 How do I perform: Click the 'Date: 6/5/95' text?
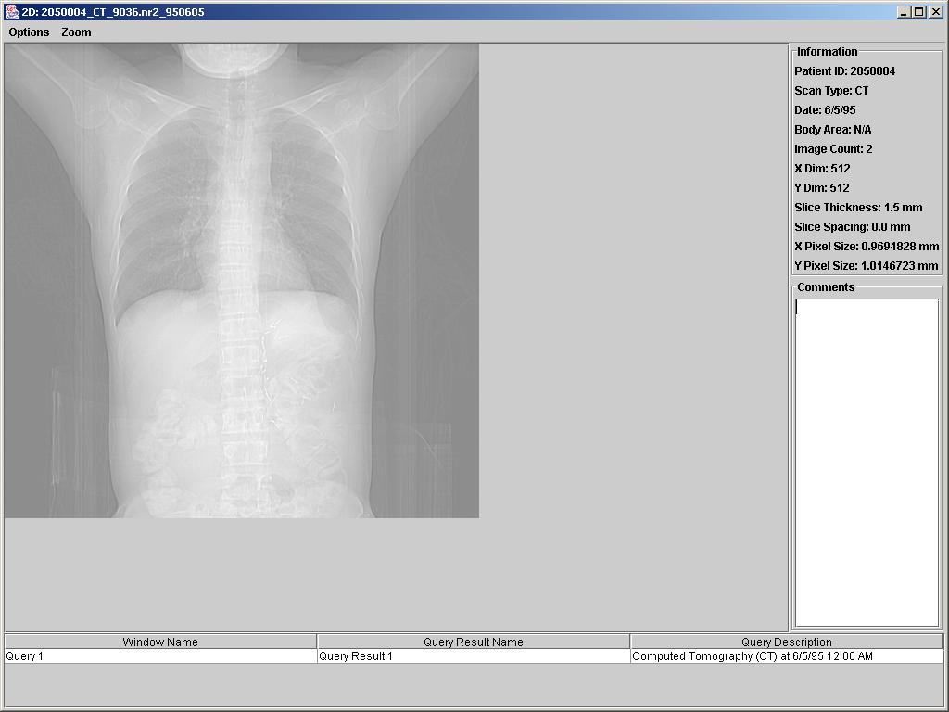[x=825, y=110]
